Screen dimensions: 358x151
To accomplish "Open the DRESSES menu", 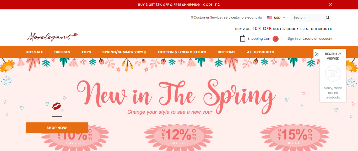I will pos(62,52).
